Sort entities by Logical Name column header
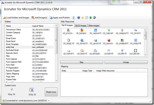 (42, 26)
